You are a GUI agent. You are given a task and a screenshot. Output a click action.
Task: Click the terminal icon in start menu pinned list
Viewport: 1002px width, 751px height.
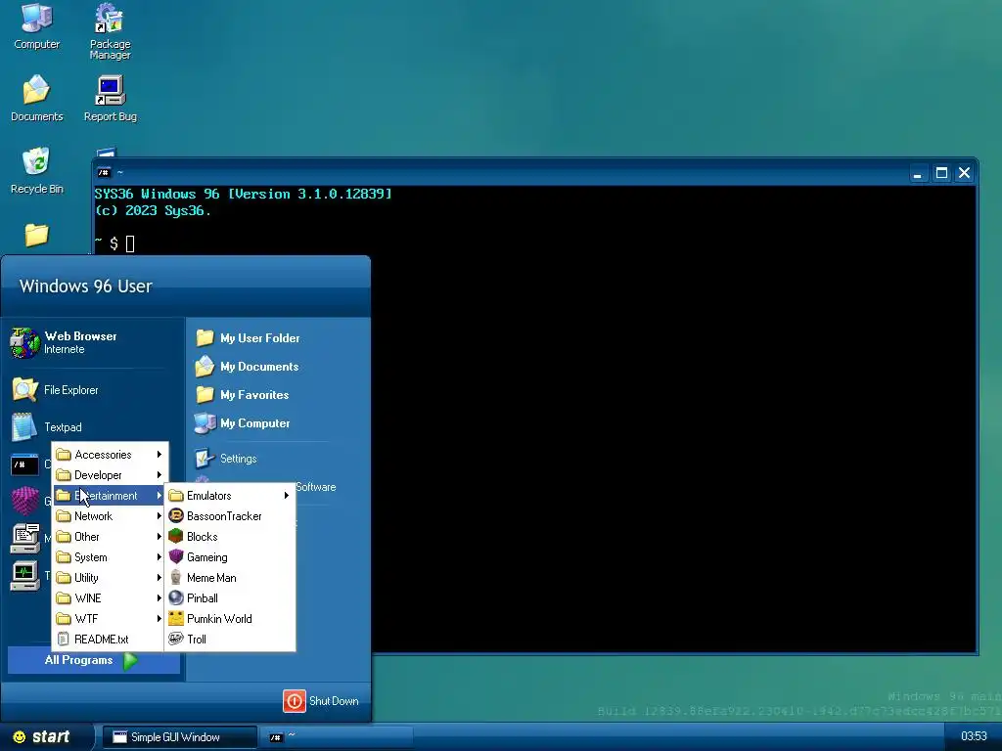point(24,464)
